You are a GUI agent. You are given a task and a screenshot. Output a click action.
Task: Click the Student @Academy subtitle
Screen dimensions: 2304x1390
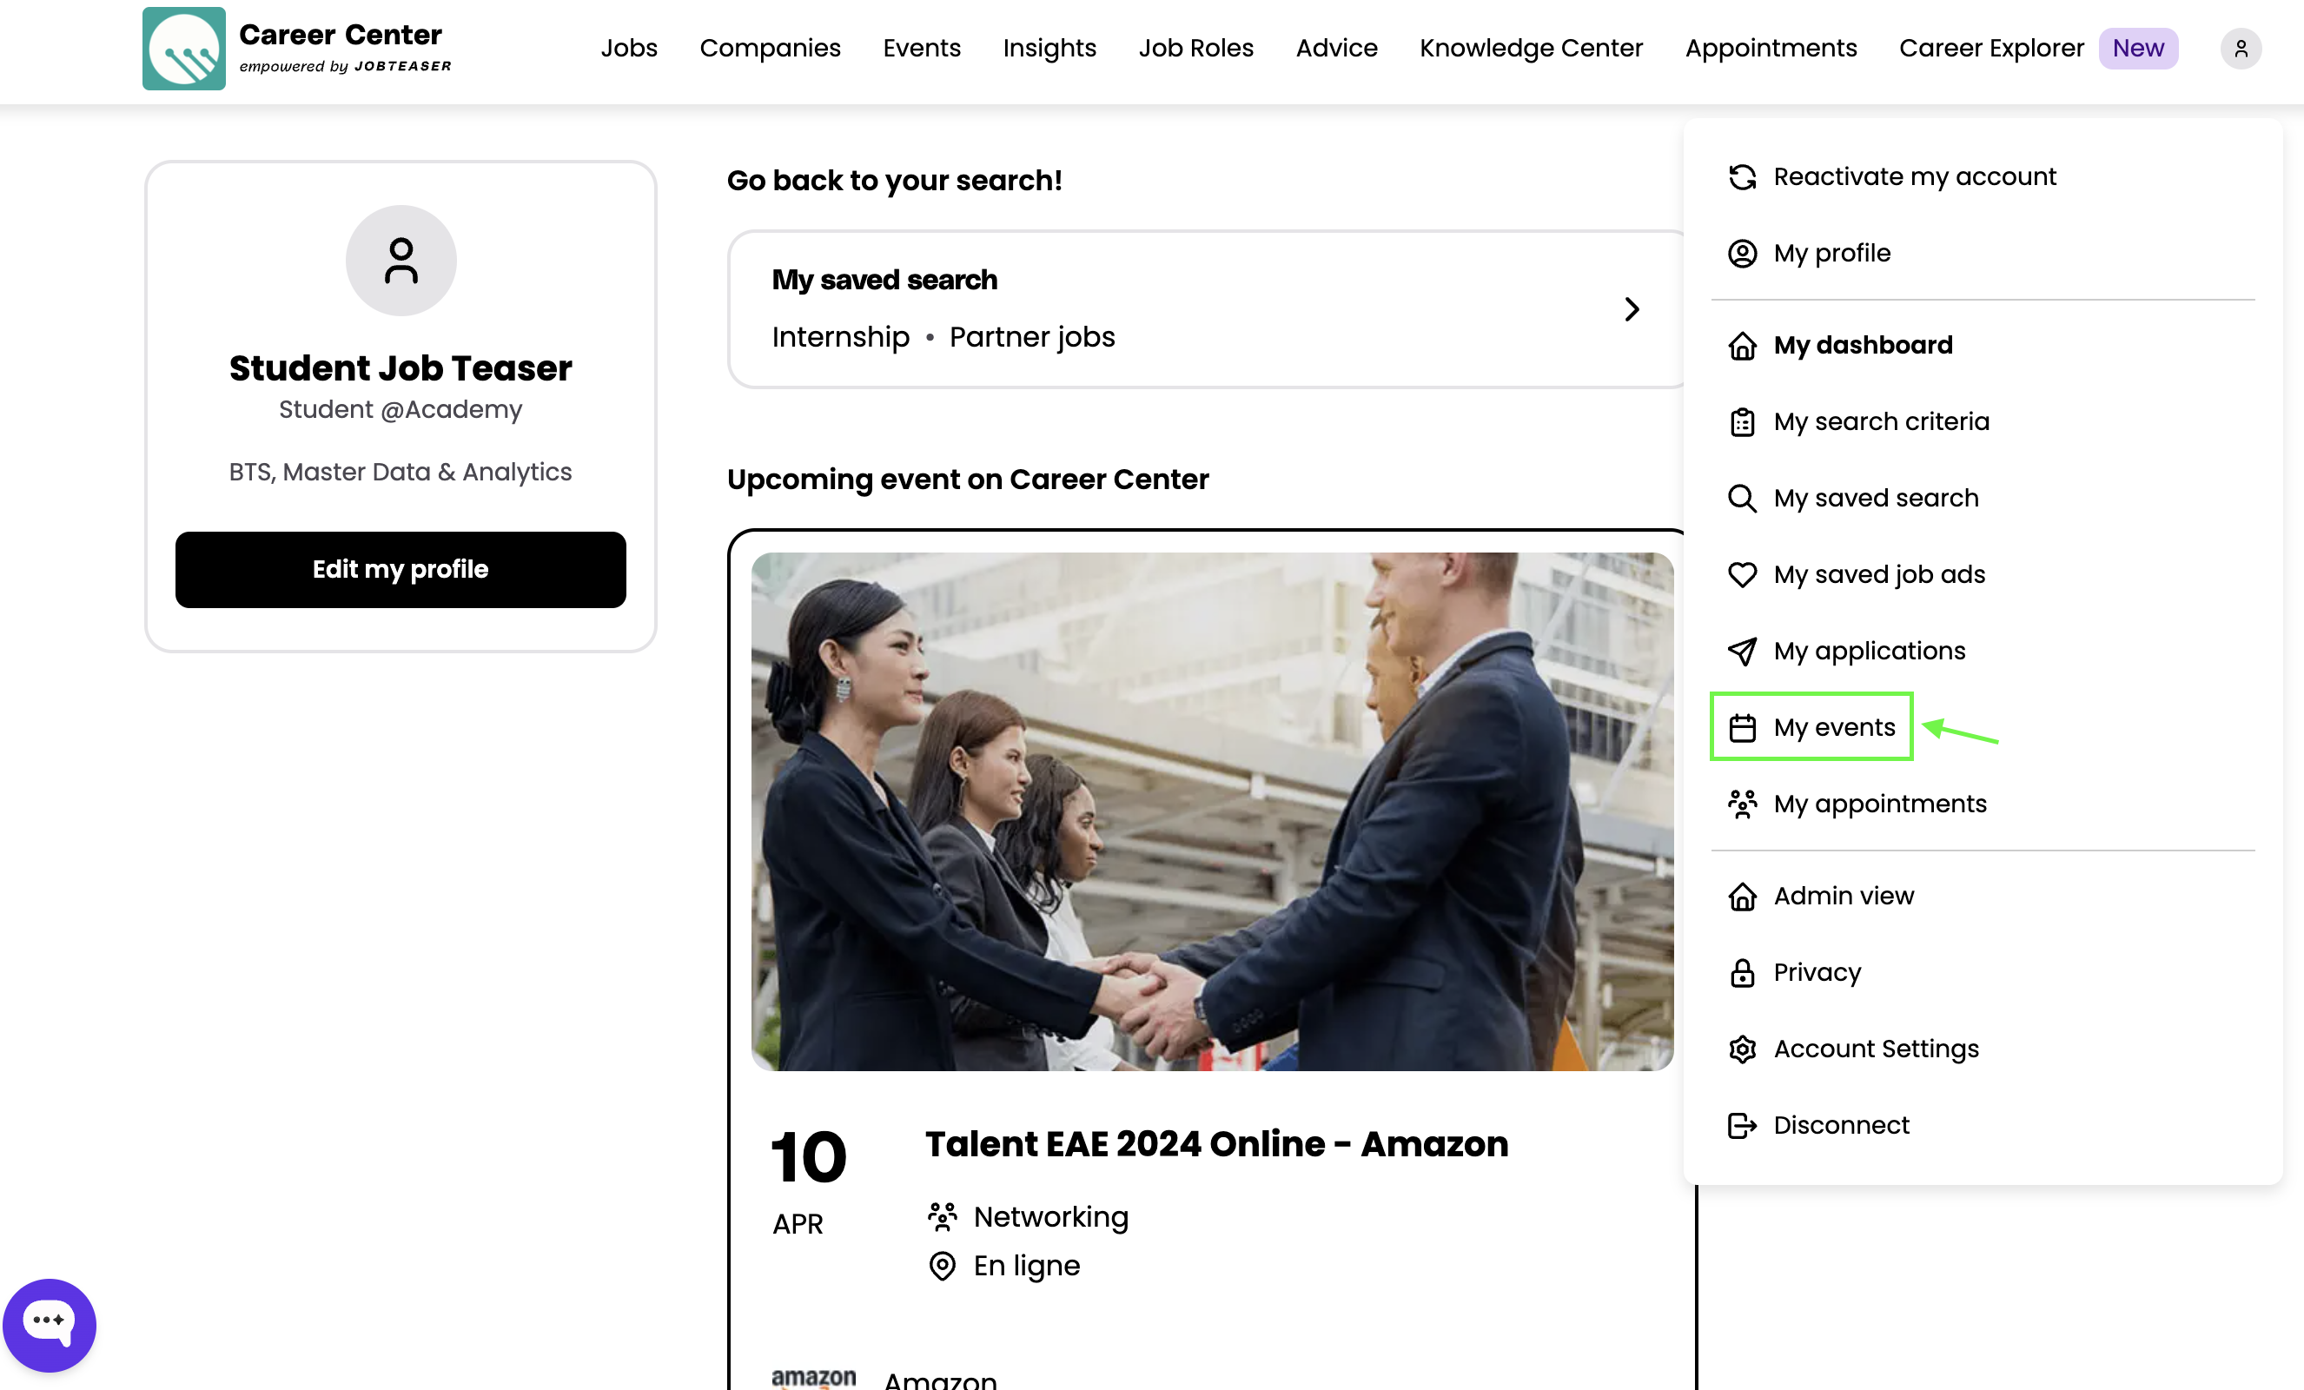(x=401, y=409)
